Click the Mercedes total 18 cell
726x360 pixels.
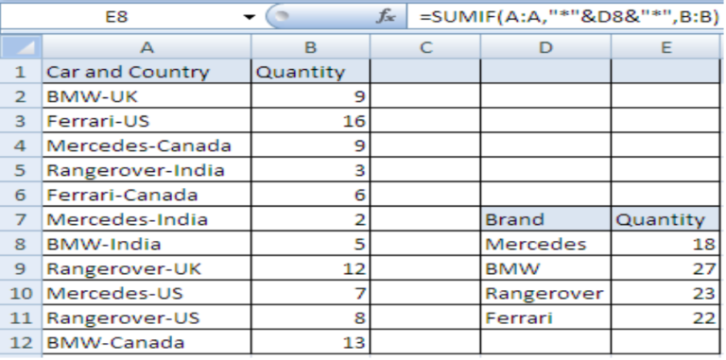coord(665,244)
